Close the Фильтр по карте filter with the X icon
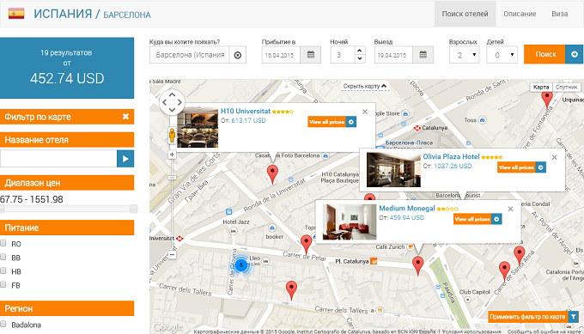Viewport: 584px width, 334px height. tap(126, 117)
